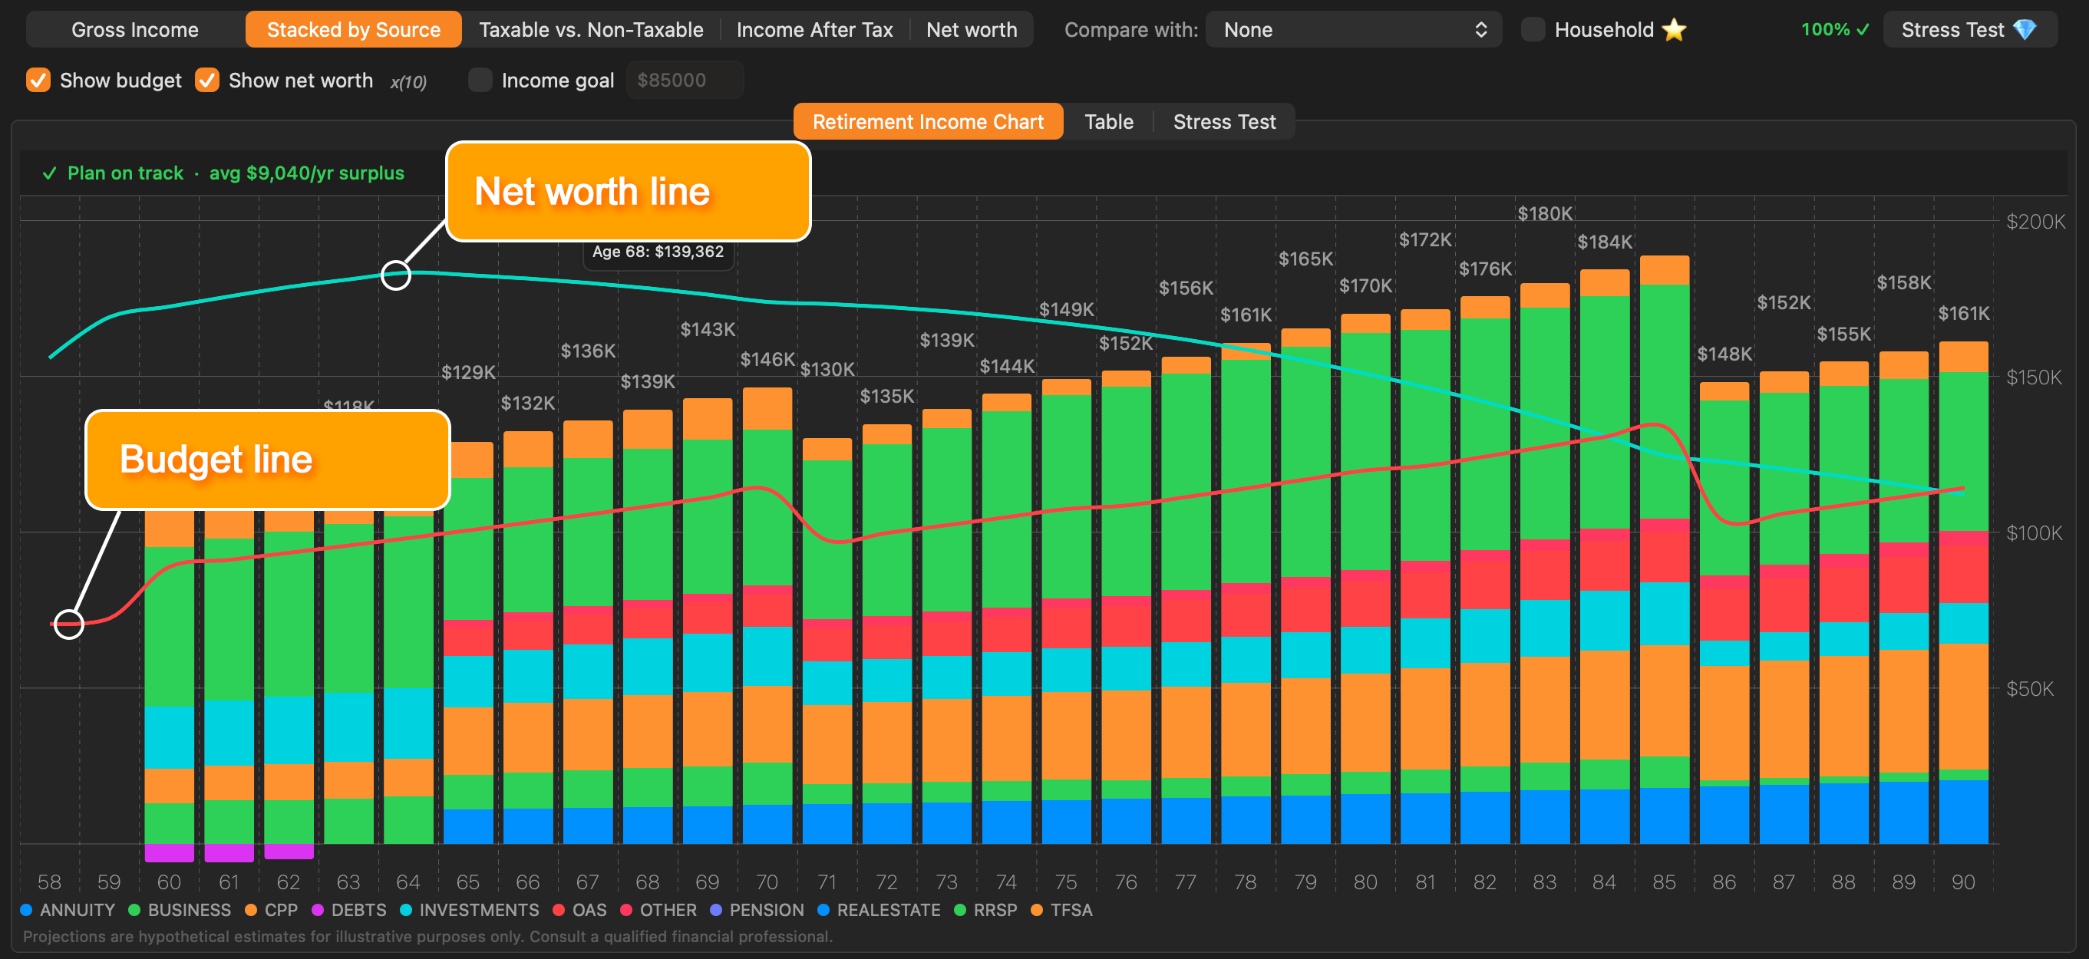Screen dimensions: 2089x959
Task: Click the CPP legend item
Action: pos(271,911)
